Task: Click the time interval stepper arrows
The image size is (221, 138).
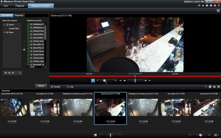Action: (20, 73)
